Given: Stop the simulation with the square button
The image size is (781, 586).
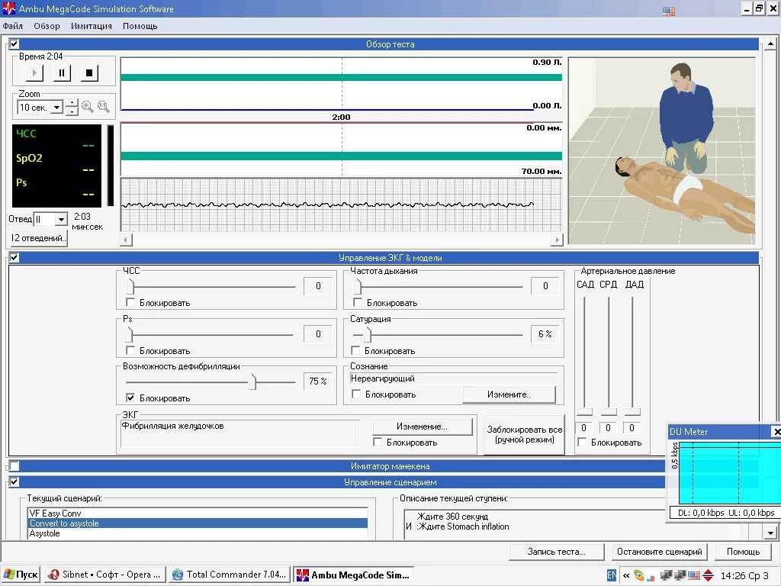Looking at the screenshot, I should pyautogui.click(x=89, y=73).
